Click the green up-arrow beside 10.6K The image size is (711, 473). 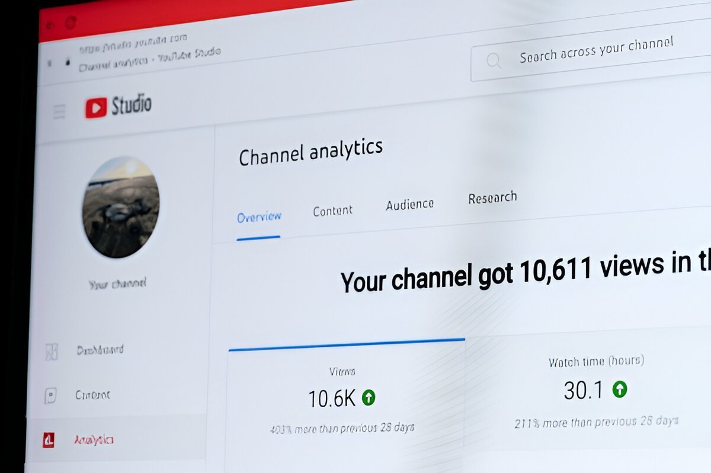click(x=369, y=398)
